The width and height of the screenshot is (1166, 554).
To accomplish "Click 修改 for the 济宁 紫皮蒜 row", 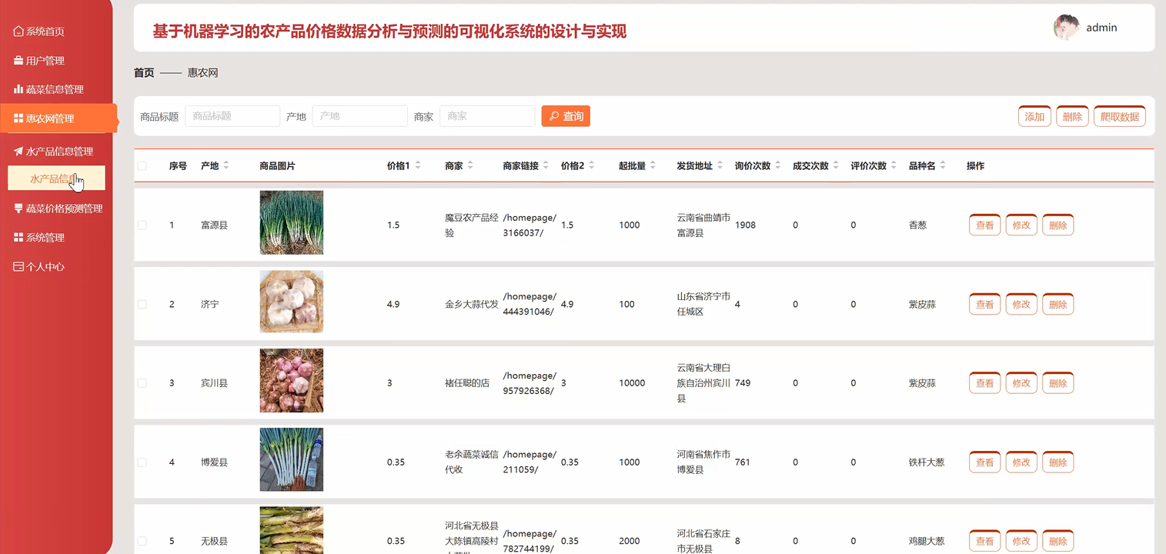I will 1021,305.
